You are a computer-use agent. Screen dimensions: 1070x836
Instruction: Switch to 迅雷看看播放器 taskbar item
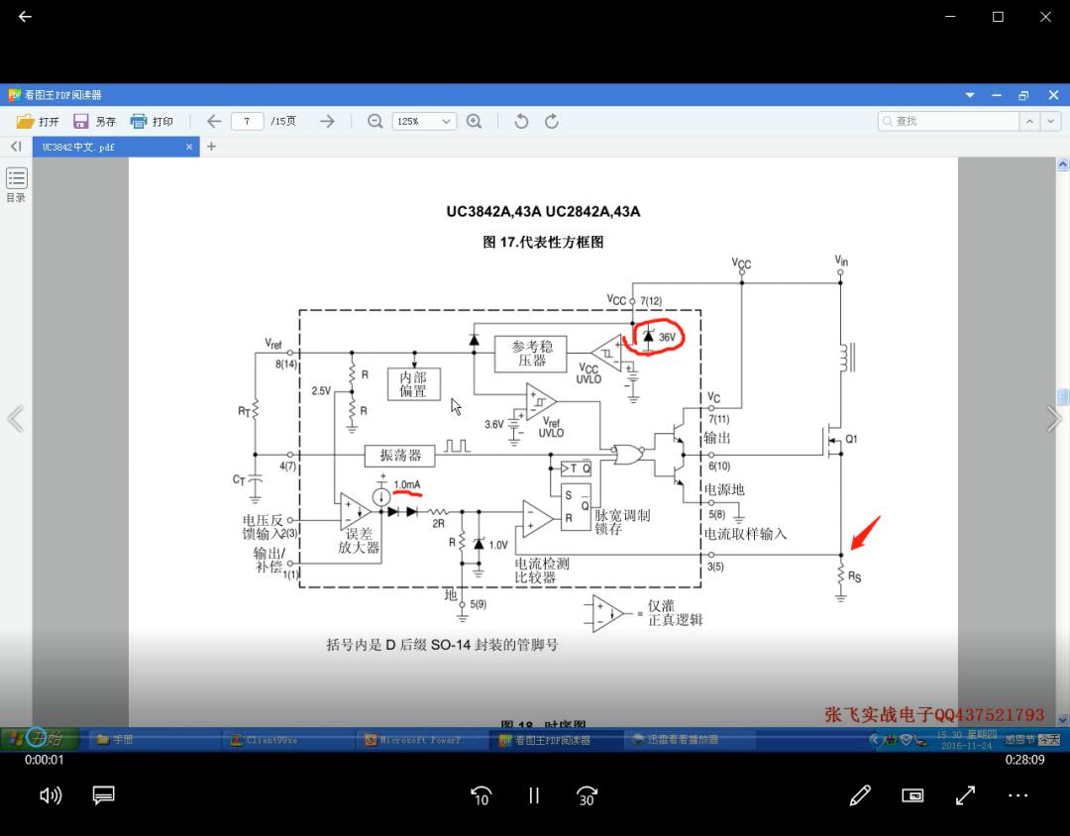(688, 740)
